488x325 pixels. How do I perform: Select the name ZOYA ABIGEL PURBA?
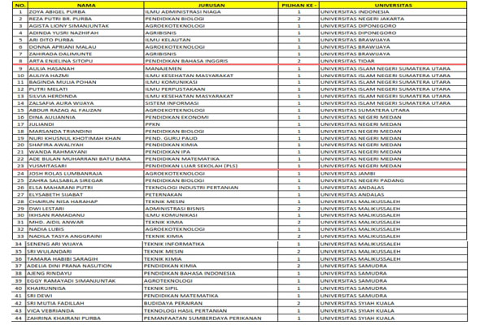(57, 12)
